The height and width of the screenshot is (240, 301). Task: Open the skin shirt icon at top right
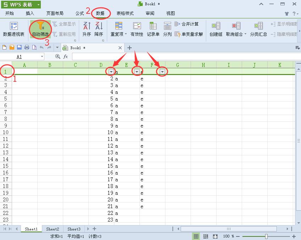click(x=286, y=13)
